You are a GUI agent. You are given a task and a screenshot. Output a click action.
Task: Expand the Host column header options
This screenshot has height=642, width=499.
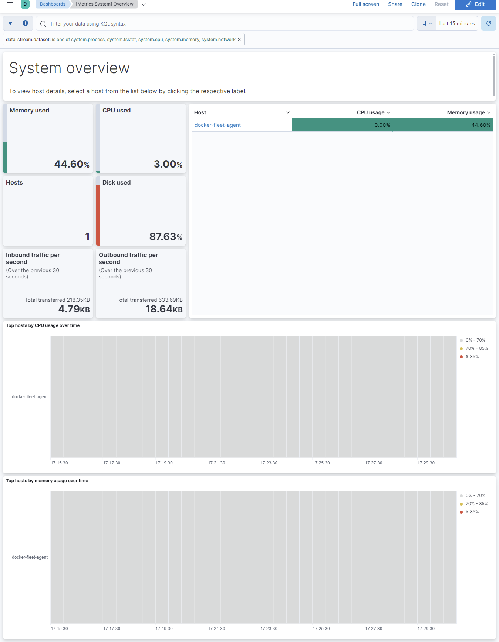287,112
